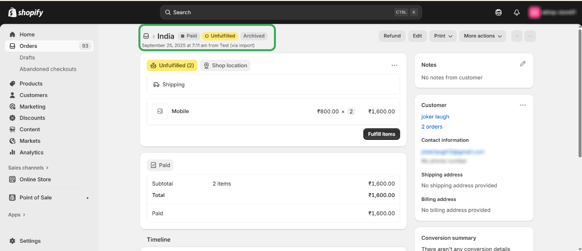Open the joker laugh customer link

point(435,116)
